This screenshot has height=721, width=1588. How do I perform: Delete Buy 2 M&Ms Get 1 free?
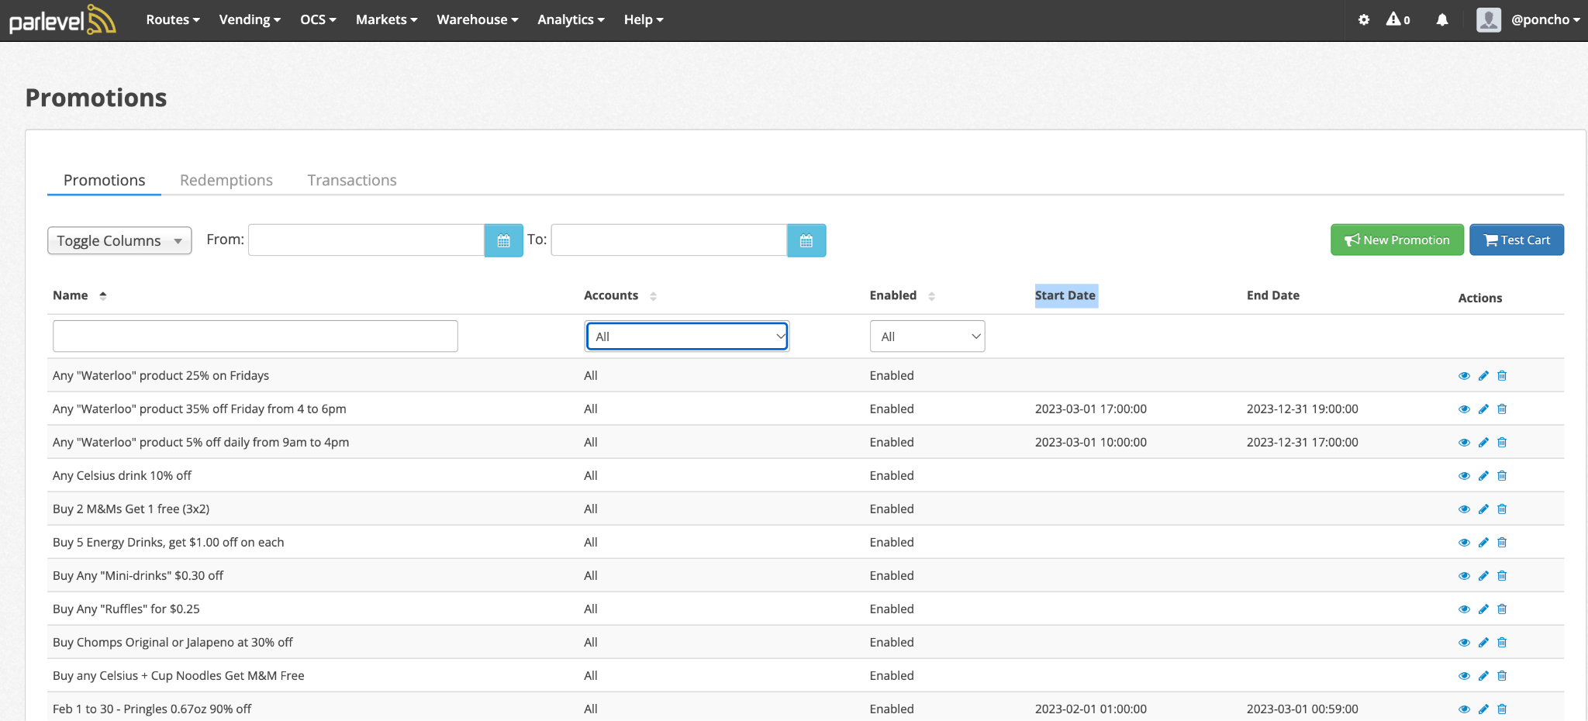click(x=1502, y=509)
